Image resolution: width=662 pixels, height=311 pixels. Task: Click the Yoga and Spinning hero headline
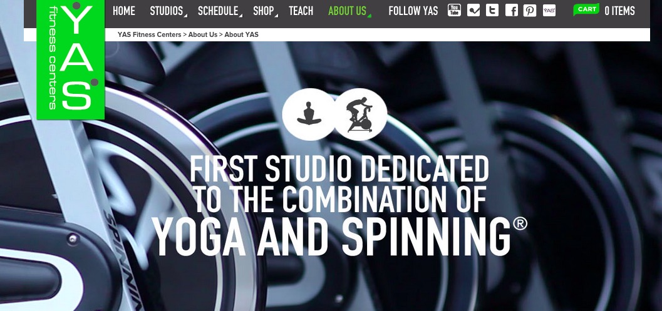(x=339, y=205)
